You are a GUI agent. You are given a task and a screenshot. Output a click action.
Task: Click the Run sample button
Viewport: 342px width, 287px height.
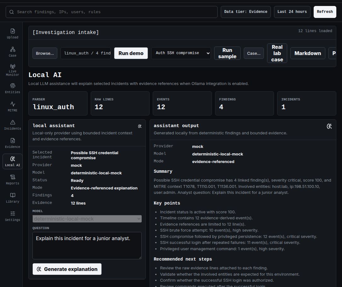pos(227,53)
